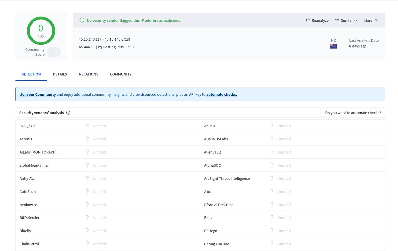Screen dimensions: 398x251
Task: Click the question mark icon for Certego
Action: (272, 231)
